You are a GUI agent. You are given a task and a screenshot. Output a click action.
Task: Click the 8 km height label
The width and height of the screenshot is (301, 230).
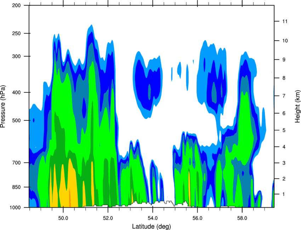pos(284,78)
